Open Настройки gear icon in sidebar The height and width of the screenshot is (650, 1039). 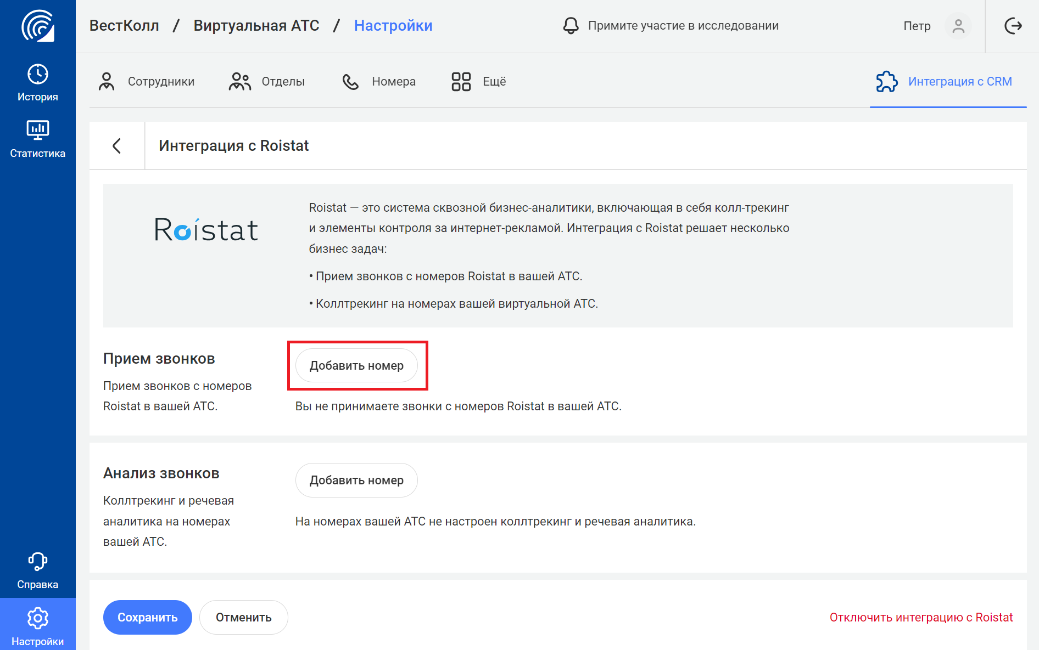(38, 618)
